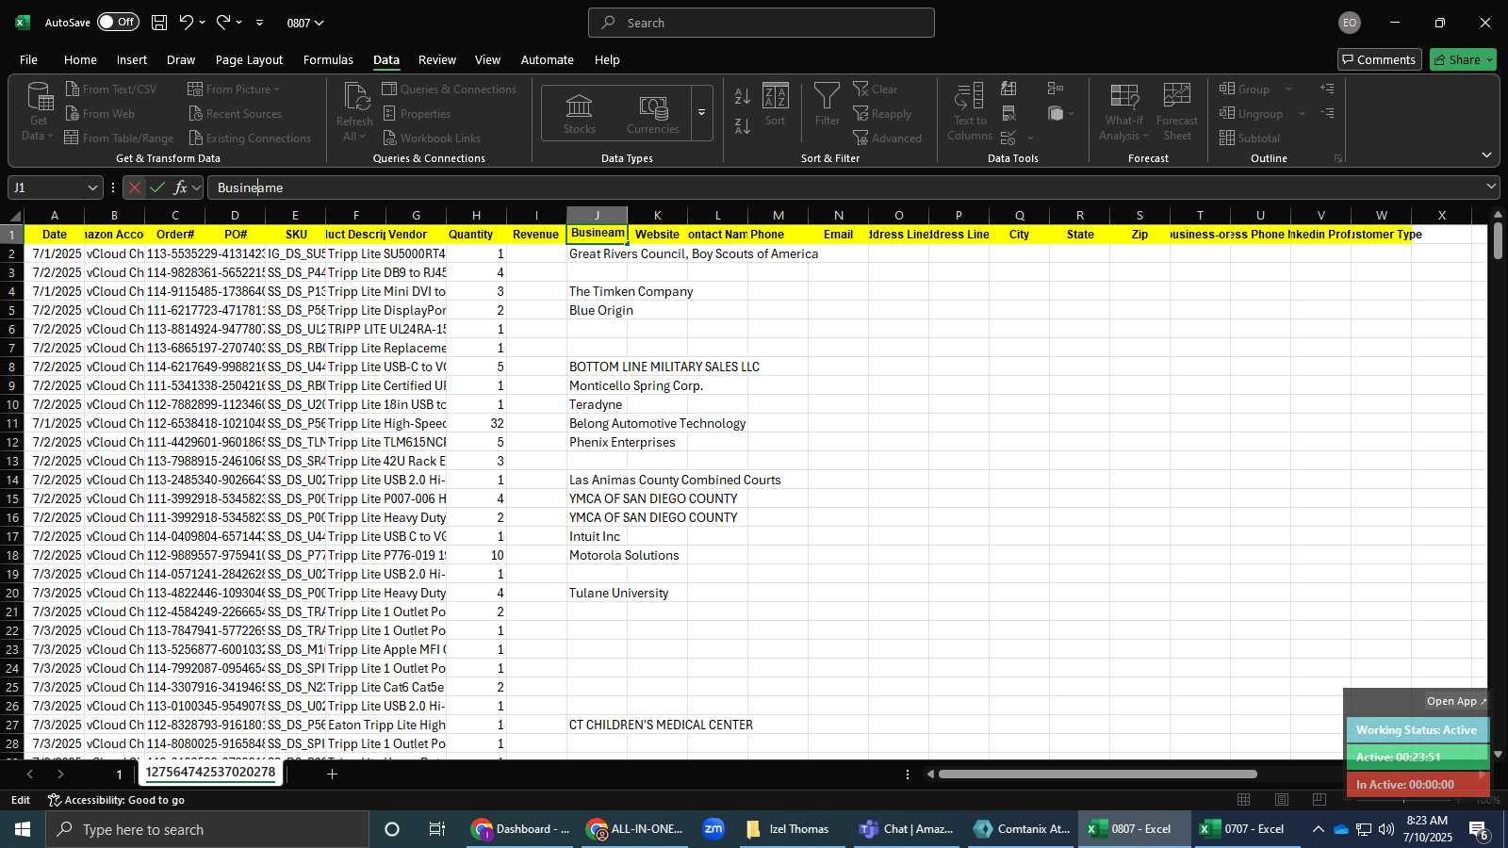Switch to the Page Layout tab
Screen dimensions: 1508x848
point(249,59)
